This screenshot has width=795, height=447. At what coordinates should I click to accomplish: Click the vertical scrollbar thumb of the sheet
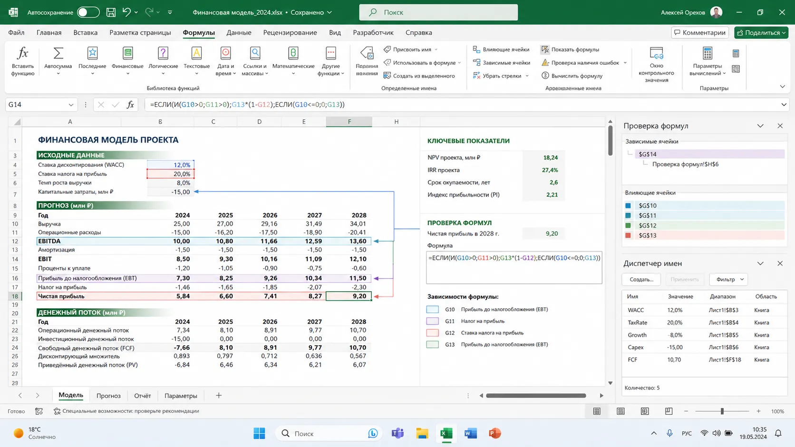coord(611,141)
